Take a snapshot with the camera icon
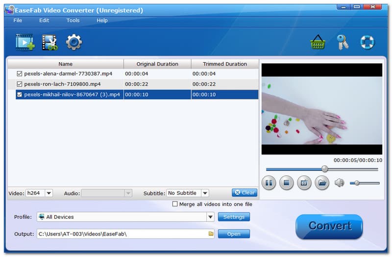Viewport: 392px width, 257px height. (304, 183)
